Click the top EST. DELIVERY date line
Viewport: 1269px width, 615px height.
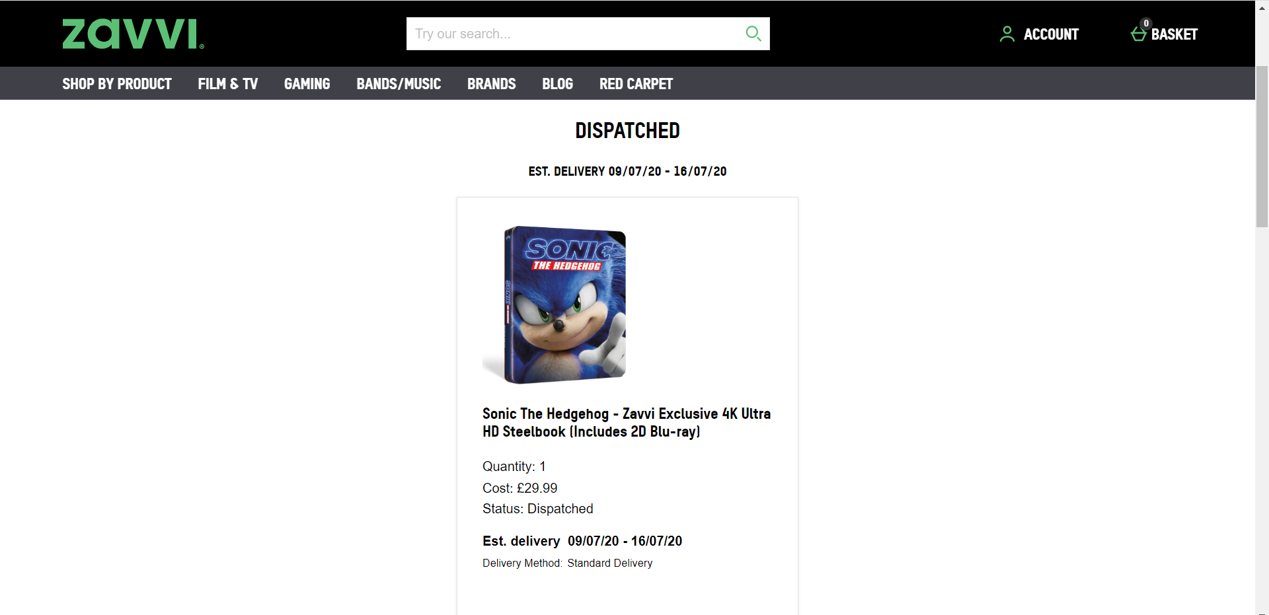point(627,171)
